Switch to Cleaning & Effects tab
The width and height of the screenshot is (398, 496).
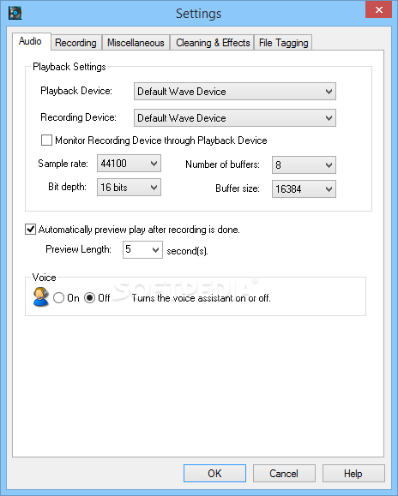[x=213, y=43]
